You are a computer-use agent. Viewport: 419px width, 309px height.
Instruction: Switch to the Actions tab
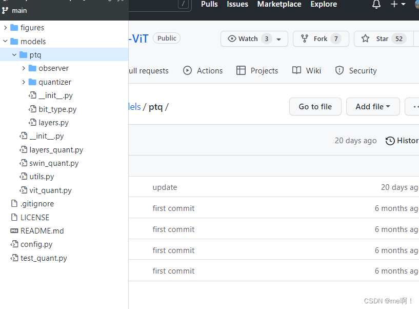(x=203, y=71)
